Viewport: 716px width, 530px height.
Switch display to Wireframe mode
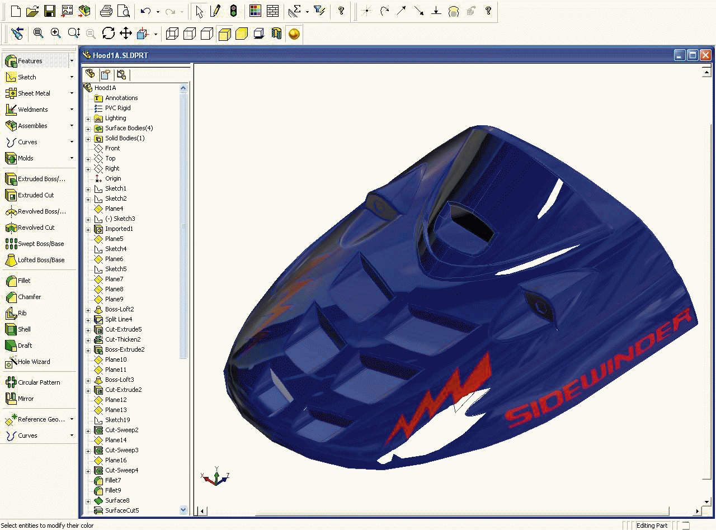coord(172,34)
